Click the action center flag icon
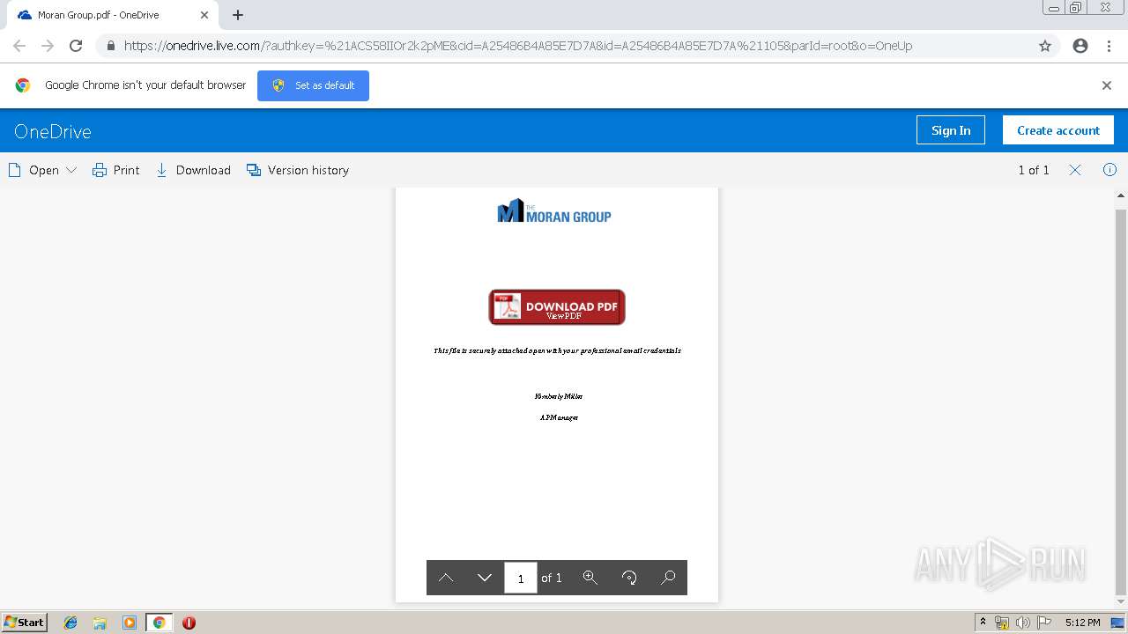 [x=1044, y=623]
